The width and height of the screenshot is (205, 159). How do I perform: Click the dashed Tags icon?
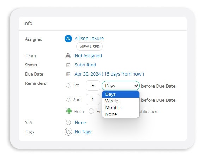click(68, 132)
